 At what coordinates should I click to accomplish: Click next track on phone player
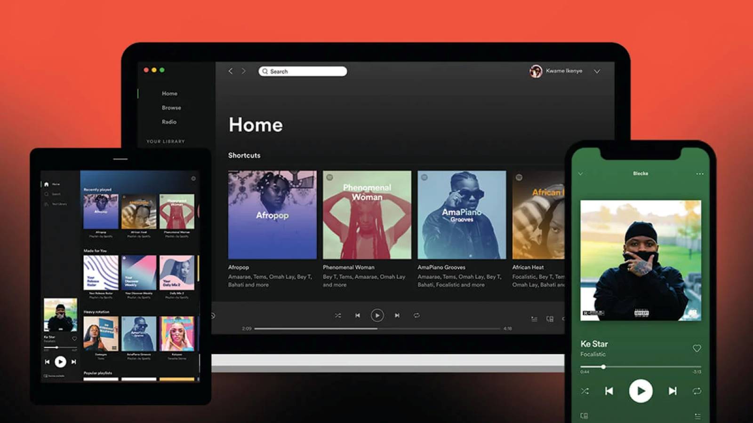point(673,391)
